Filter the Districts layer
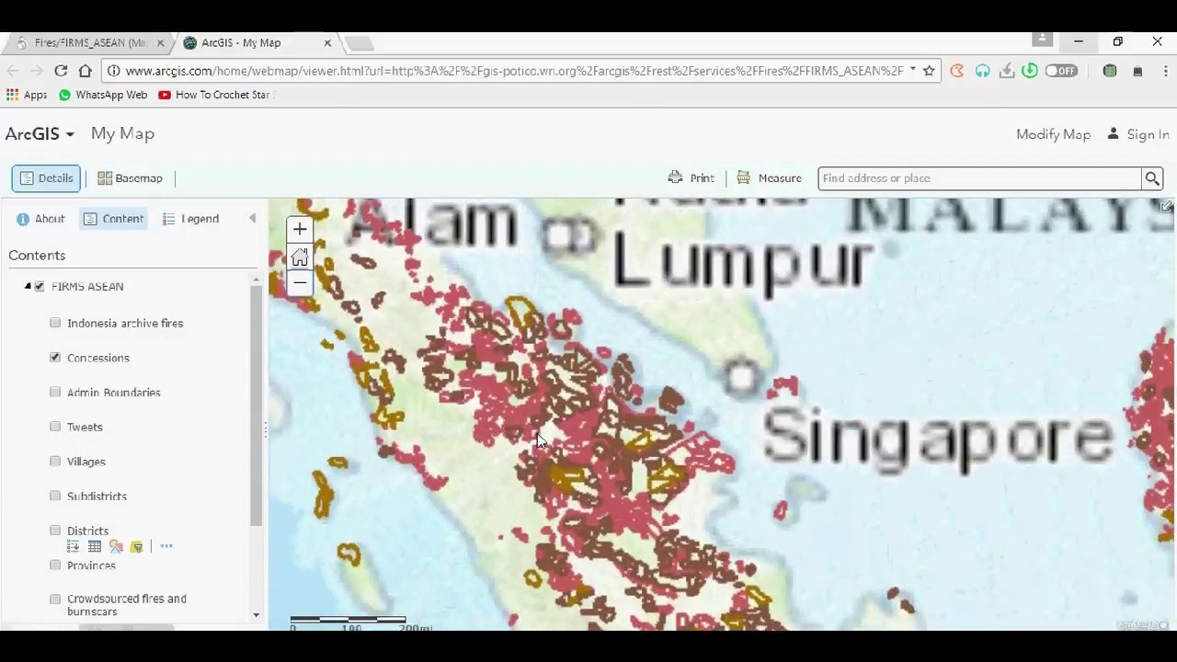This screenshot has height=662, width=1177. (x=137, y=547)
